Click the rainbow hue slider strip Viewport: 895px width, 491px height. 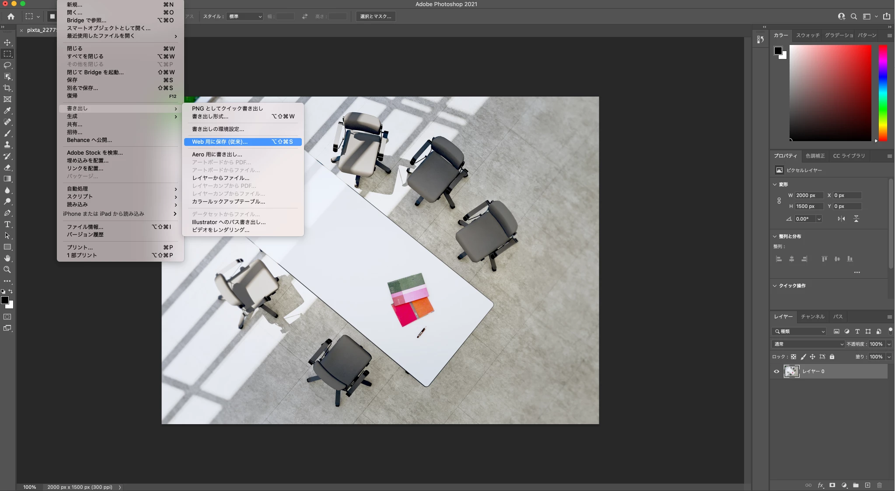[x=883, y=93]
